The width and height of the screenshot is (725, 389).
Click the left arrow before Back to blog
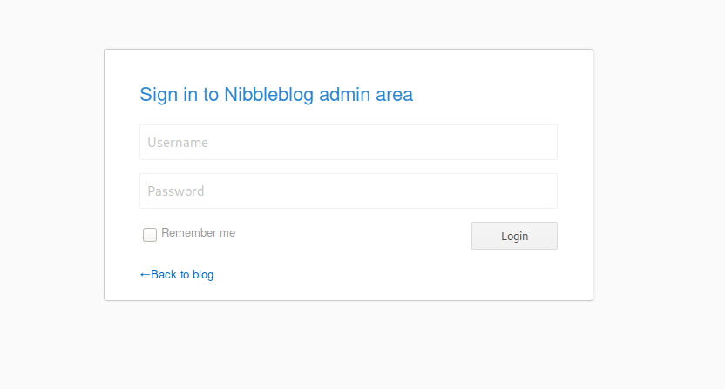tap(145, 275)
